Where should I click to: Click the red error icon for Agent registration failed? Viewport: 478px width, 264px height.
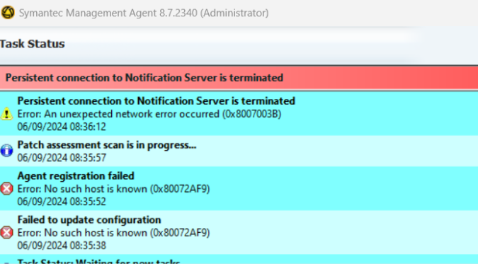(6, 188)
